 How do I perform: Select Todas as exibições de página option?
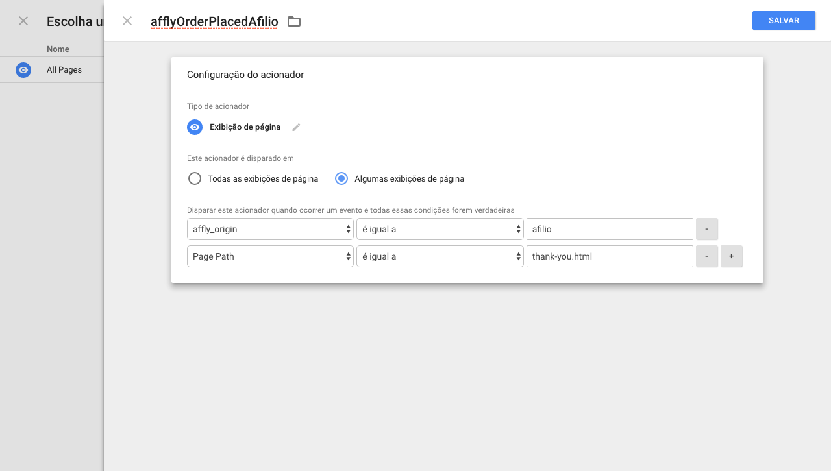pos(195,178)
